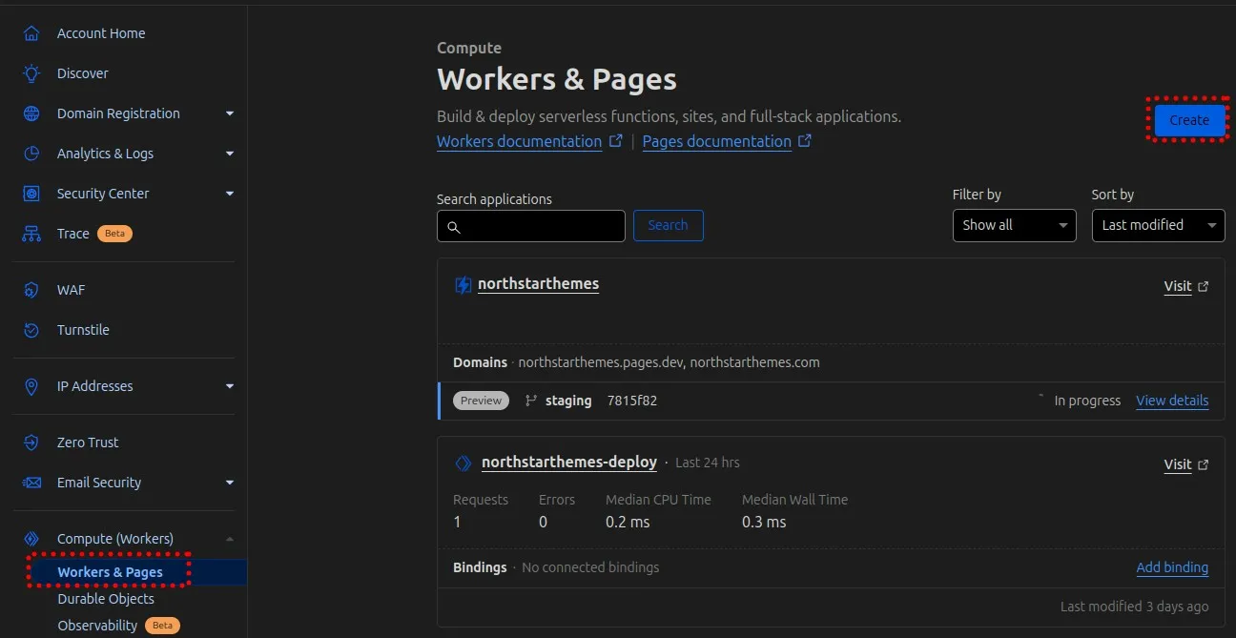1236x638 pixels.
Task: Click the Beta badge next to Trace
Action: point(114,234)
